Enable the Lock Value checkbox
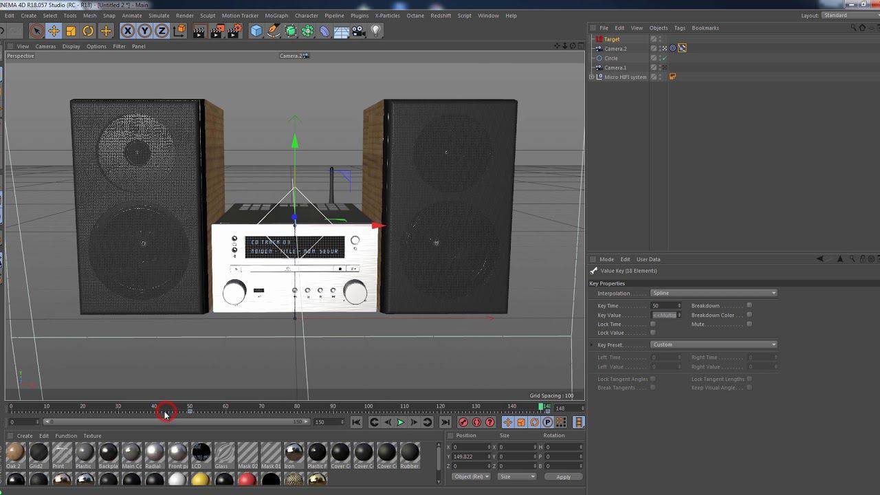The height and width of the screenshot is (495, 880). tap(653, 333)
